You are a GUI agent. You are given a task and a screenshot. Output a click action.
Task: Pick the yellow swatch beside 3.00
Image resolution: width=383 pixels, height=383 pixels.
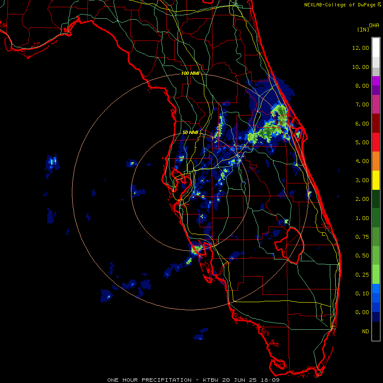click(376, 180)
